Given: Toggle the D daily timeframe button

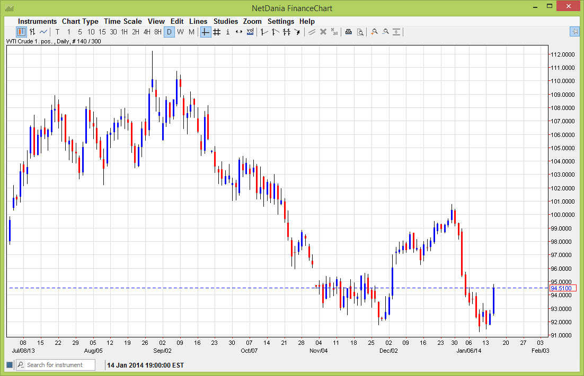Looking at the screenshot, I should pyautogui.click(x=170, y=32).
